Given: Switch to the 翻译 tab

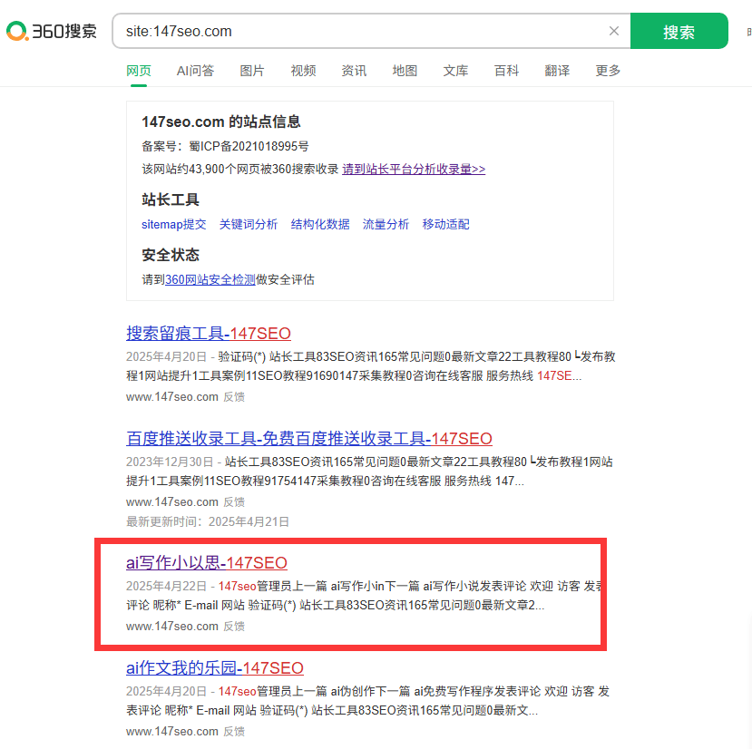Looking at the screenshot, I should pos(557,71).
